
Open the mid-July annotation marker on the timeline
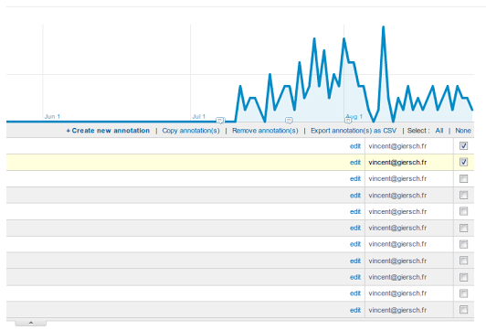[x=289, y=120]
